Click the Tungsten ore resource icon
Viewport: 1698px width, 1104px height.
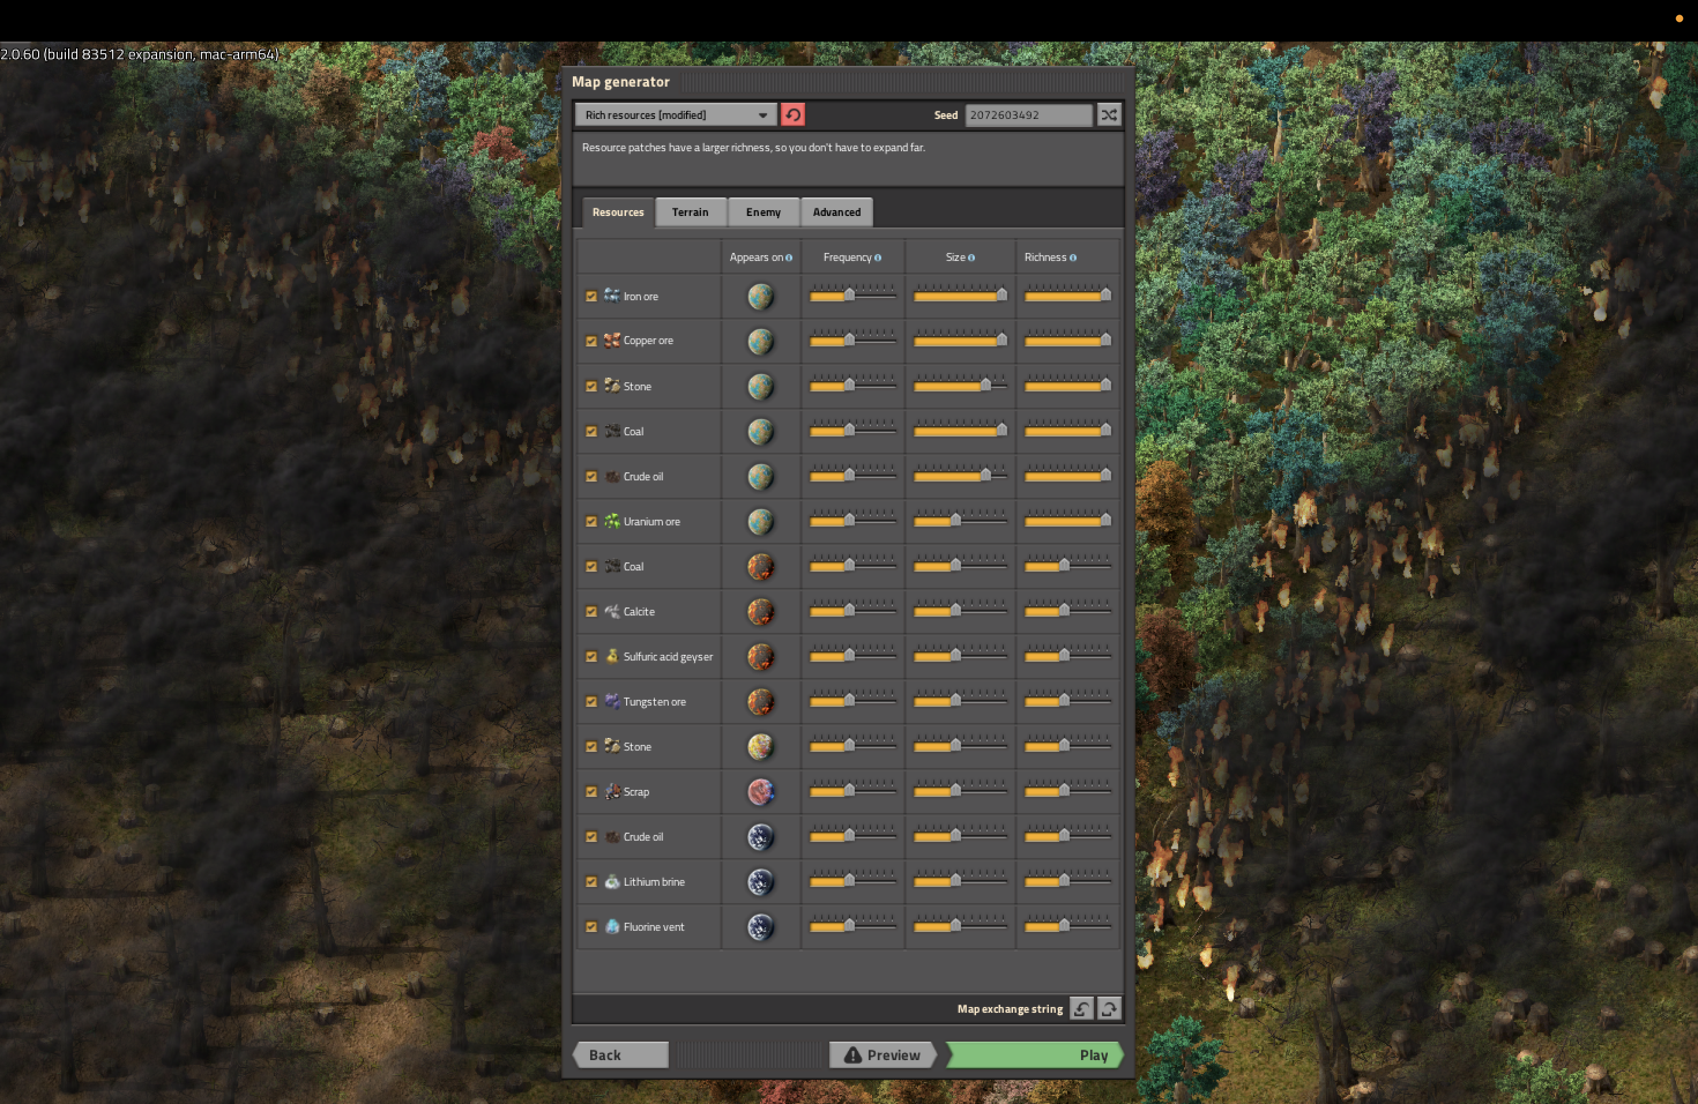click(x=612, y=701)
